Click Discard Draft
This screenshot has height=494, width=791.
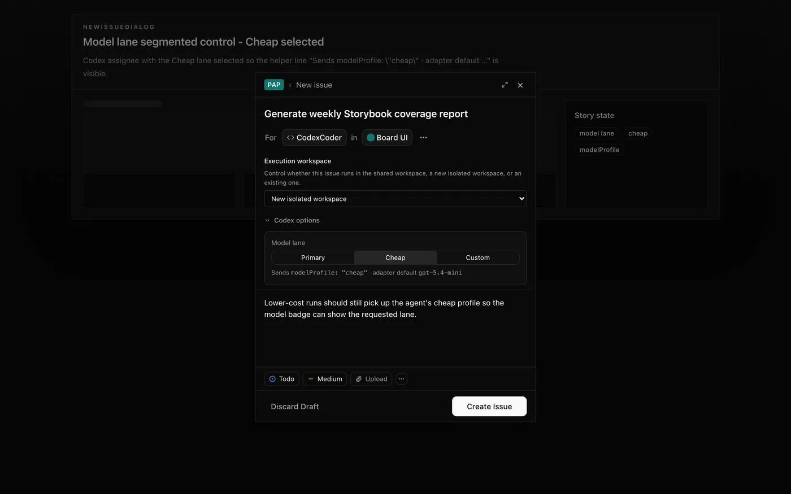tap(295, 406)
